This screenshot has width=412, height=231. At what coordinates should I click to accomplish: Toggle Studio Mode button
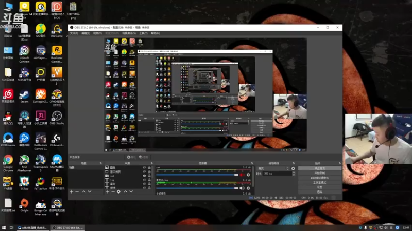tap(319, 183)
